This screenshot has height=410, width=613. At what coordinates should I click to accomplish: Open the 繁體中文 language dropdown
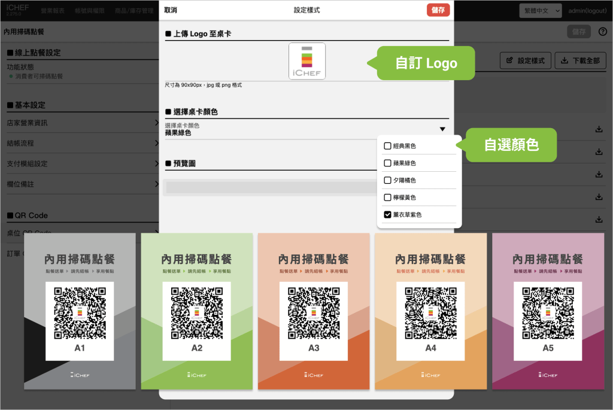pos(541,11)
